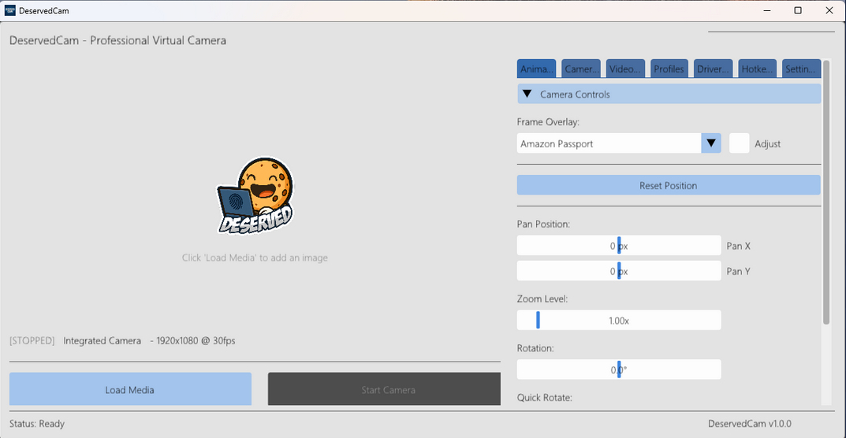Viewport: 846px width, 438px height.
Task: Click the right panel's vertical scrollbar
Action: (826, 197)
